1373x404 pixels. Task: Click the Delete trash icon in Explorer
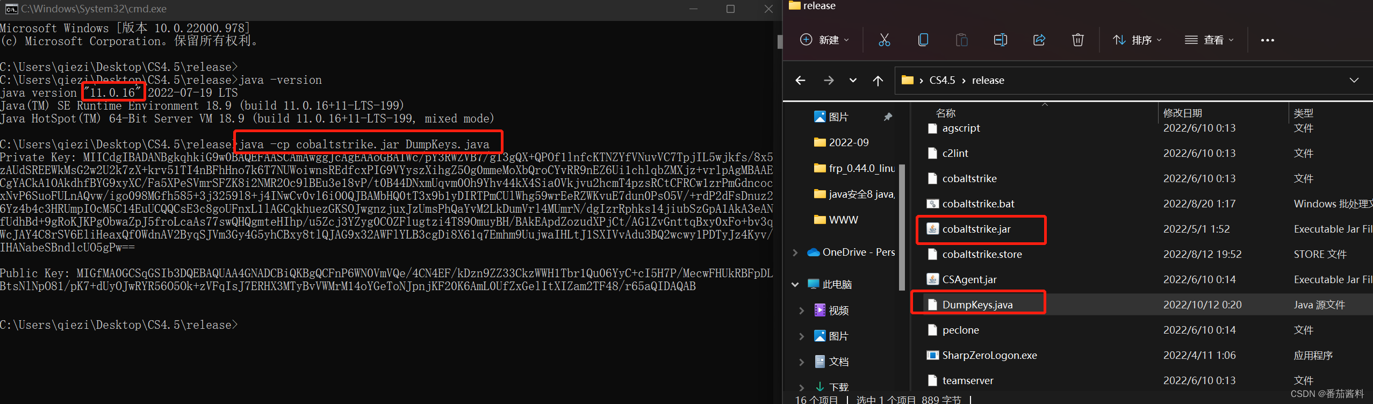(x=1077, y=40)
